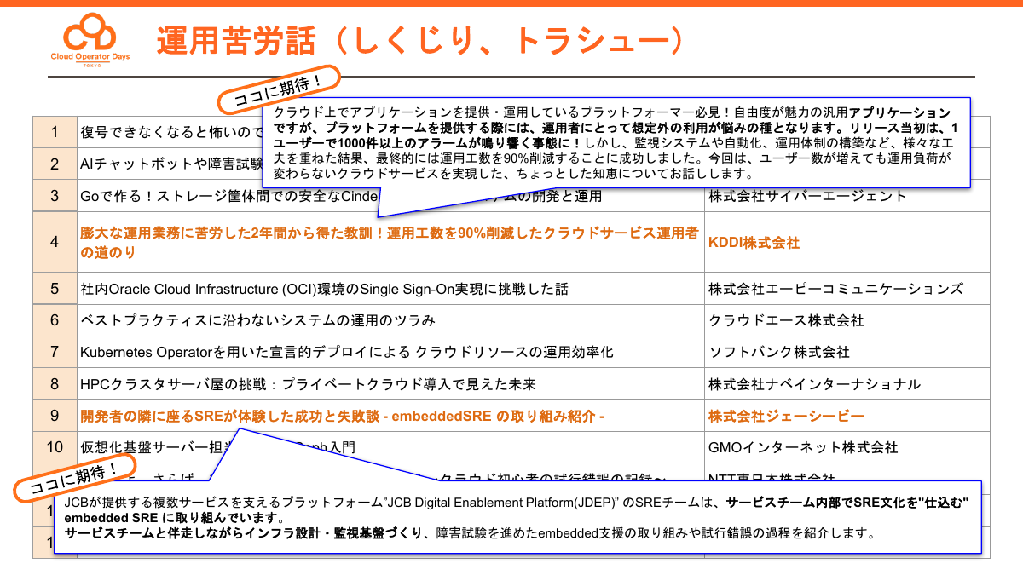
Task: Select row number cell 10
Action: point(55,447)
